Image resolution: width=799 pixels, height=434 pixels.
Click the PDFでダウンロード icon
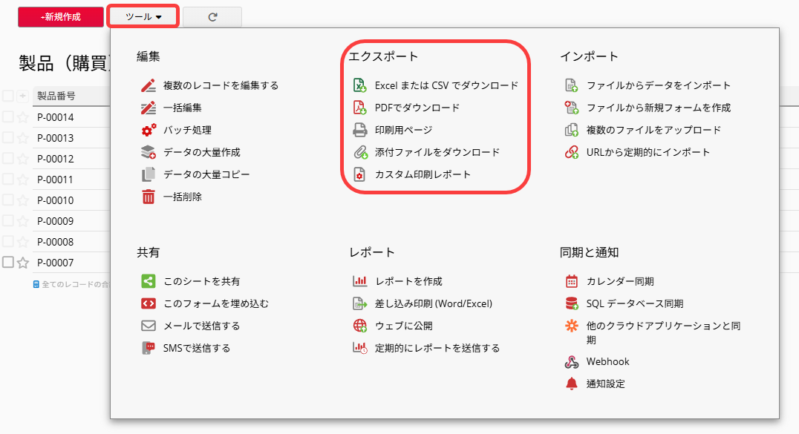359,108
